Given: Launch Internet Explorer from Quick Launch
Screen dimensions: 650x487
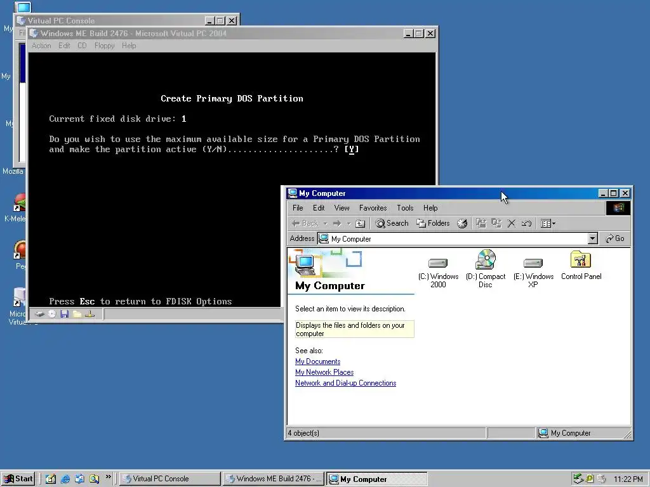Looking at the screenshot, I should tap(65, 479).
